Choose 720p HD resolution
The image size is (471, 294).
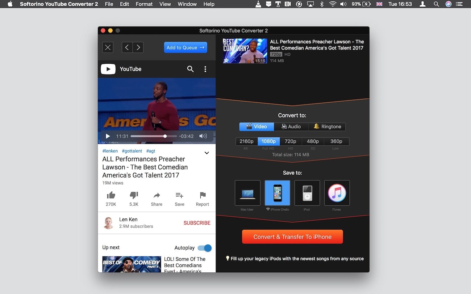[x=291, y=141]
